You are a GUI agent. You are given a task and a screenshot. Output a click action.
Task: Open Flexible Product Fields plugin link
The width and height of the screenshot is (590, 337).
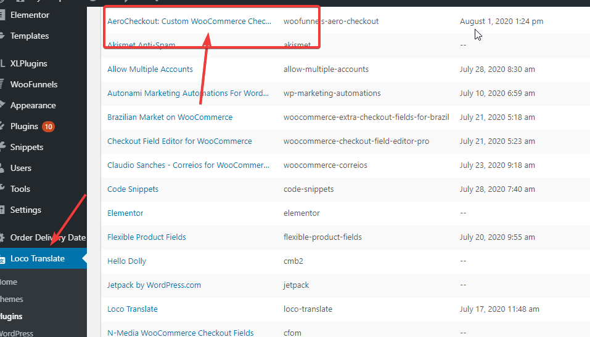(146, 237)
